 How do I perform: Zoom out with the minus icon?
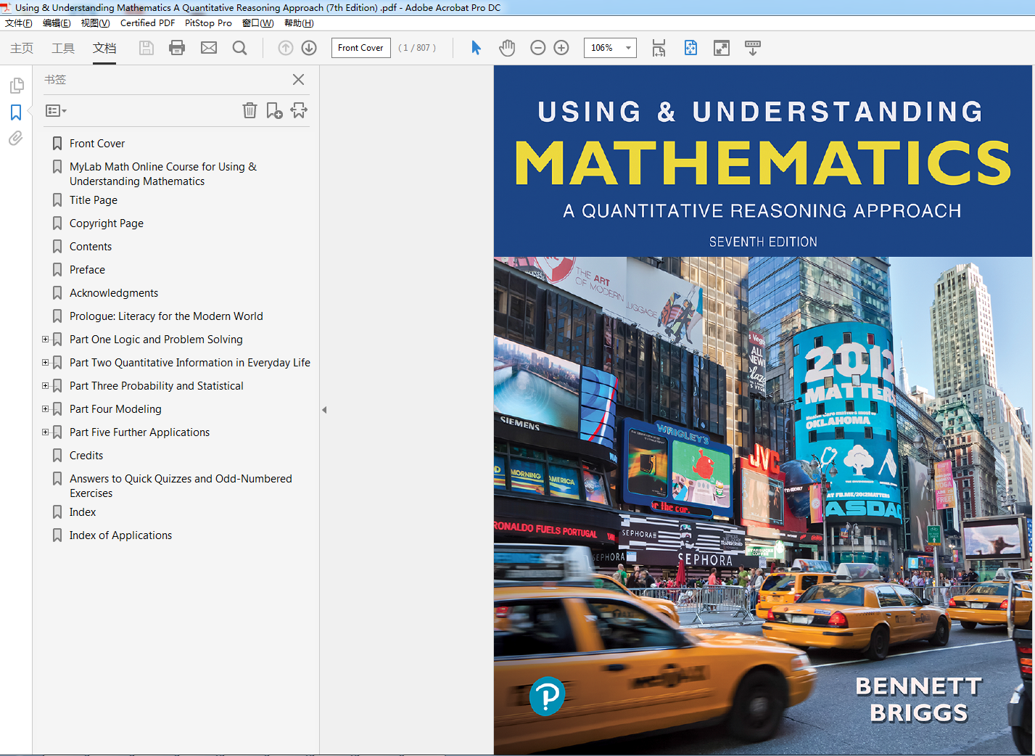537,48
